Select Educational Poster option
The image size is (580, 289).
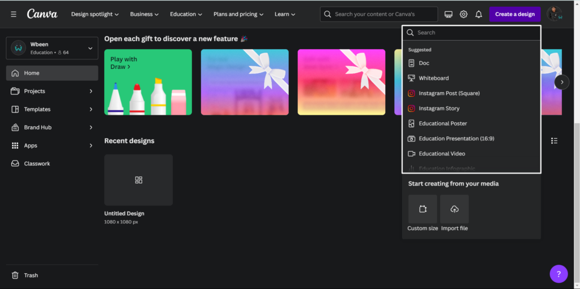471,124
